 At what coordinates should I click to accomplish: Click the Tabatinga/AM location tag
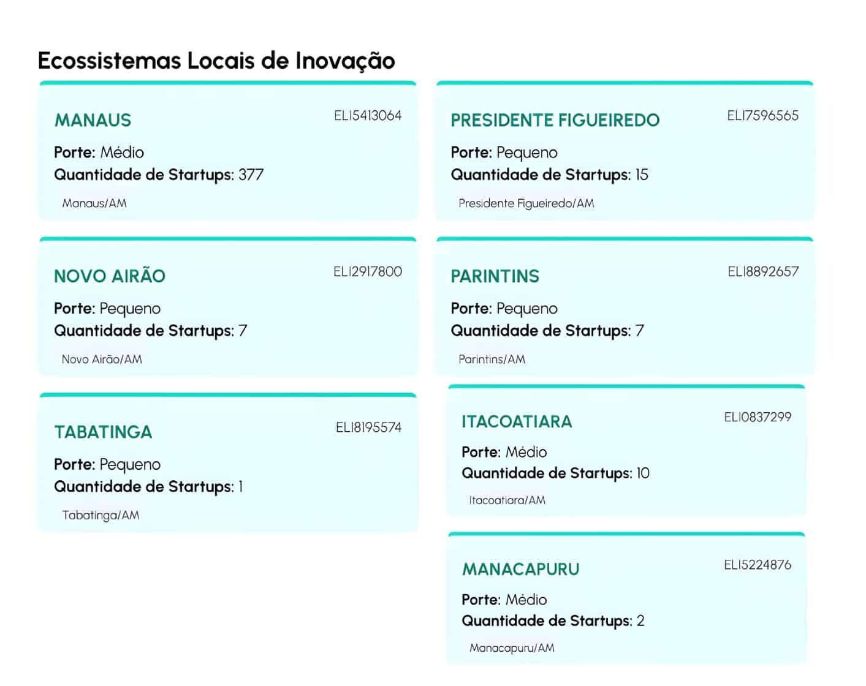pos(101,515)
